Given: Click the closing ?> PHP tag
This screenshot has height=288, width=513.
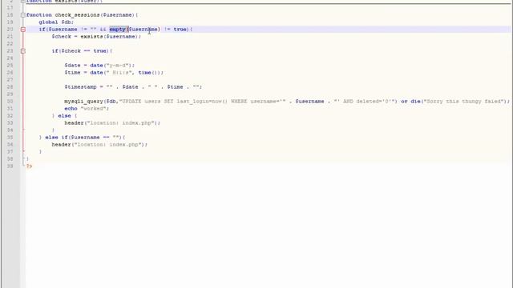Looking at the screenshot, I should tap(29, 166).
